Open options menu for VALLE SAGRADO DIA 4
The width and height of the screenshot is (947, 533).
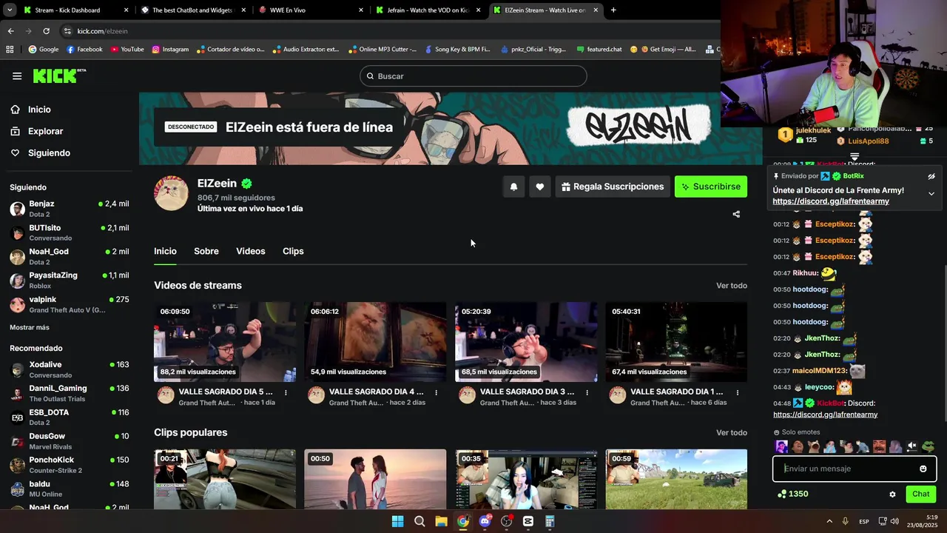click(x=437, y=392)
